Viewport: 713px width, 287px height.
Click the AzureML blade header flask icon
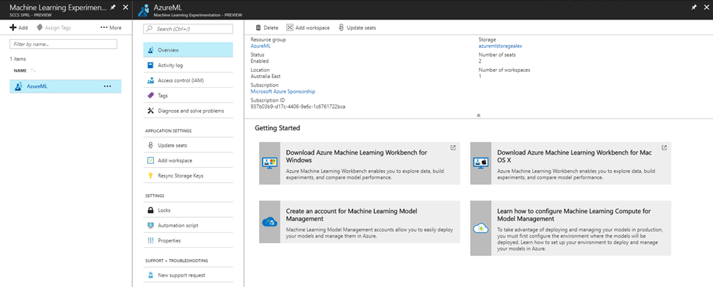pos(143,9)
